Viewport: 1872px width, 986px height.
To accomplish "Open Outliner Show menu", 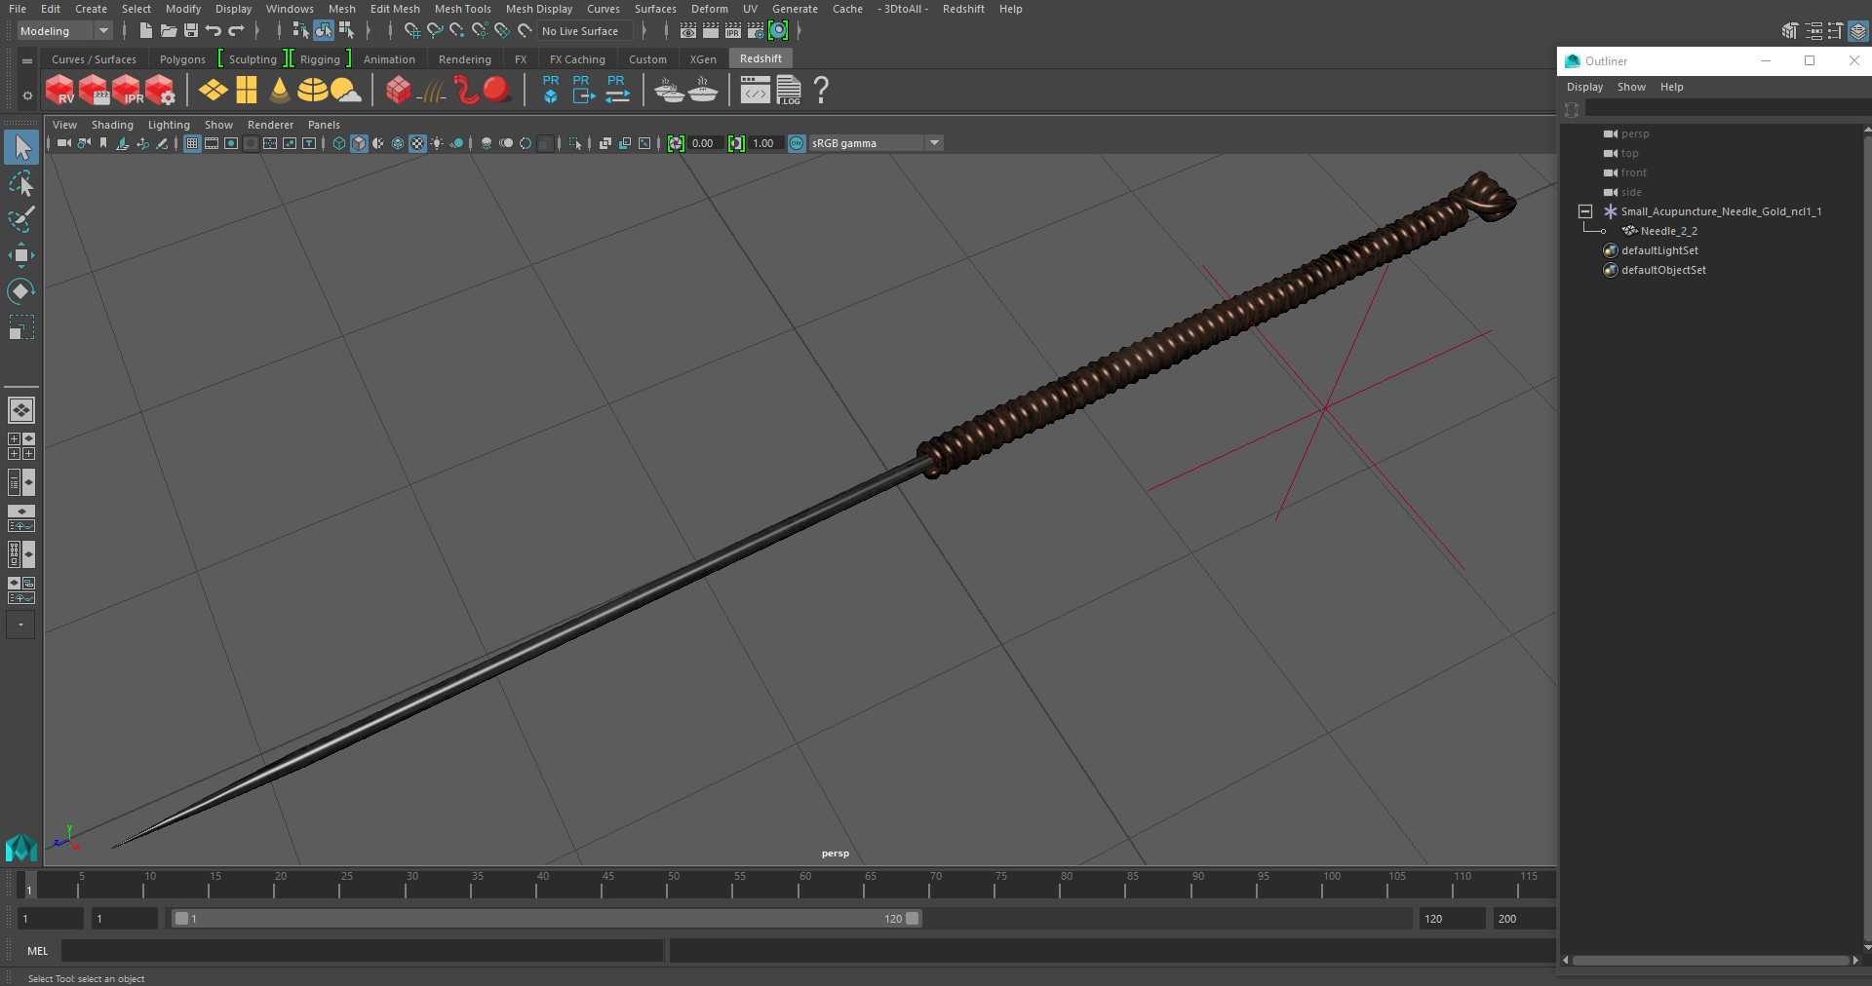I will click(1631, 87).
